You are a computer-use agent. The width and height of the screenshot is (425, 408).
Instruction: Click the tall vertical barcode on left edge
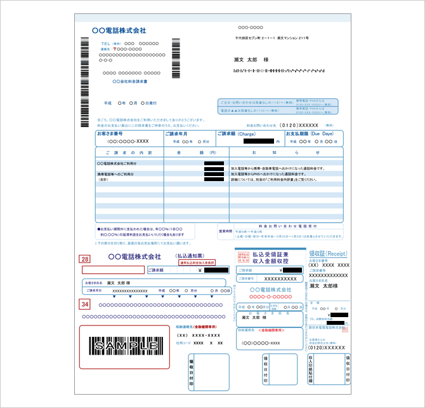(84, 83)
